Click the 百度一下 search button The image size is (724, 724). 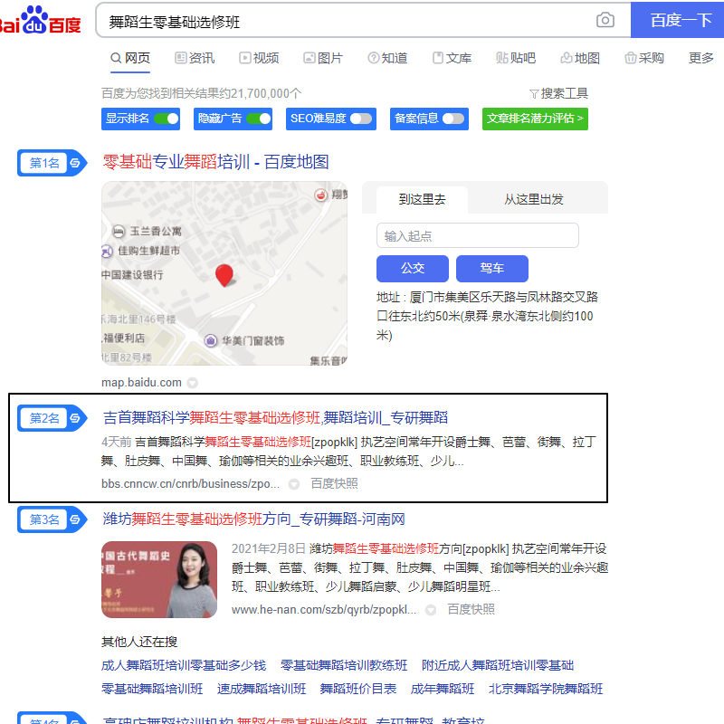click(677, 20)
